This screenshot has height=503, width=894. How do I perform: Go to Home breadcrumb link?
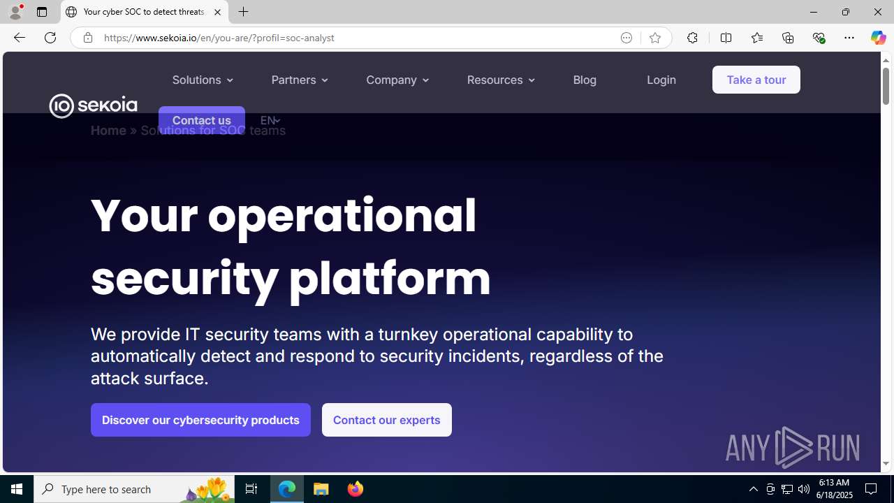coord(108,131)
